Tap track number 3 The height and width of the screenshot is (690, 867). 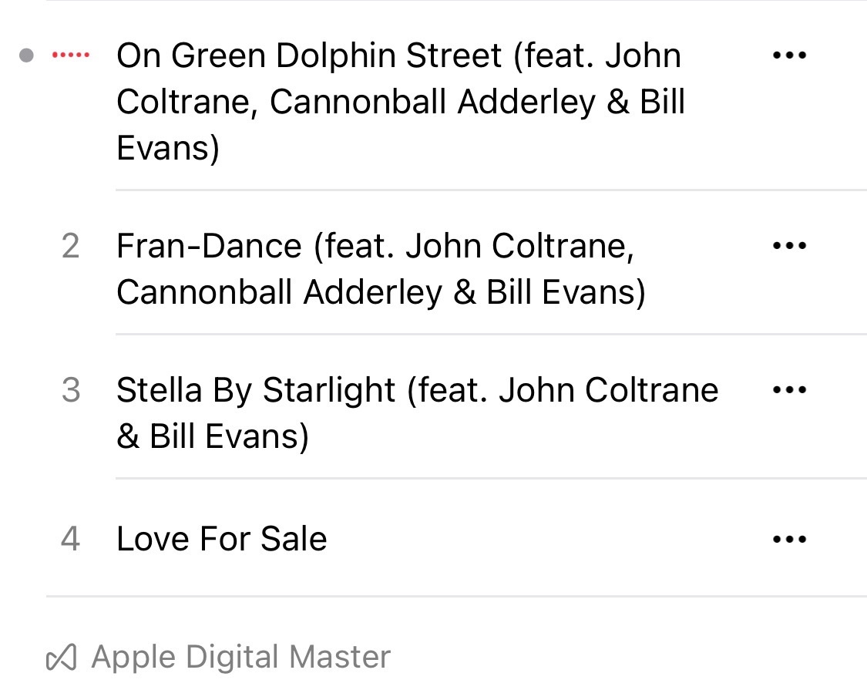coord(70,390)
